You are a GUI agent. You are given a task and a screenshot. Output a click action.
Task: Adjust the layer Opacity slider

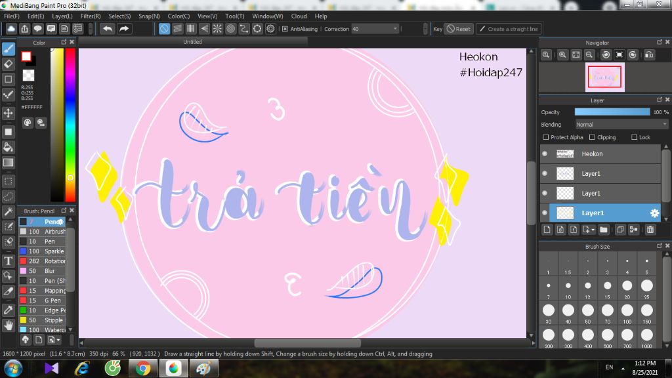tap(612, 112)
